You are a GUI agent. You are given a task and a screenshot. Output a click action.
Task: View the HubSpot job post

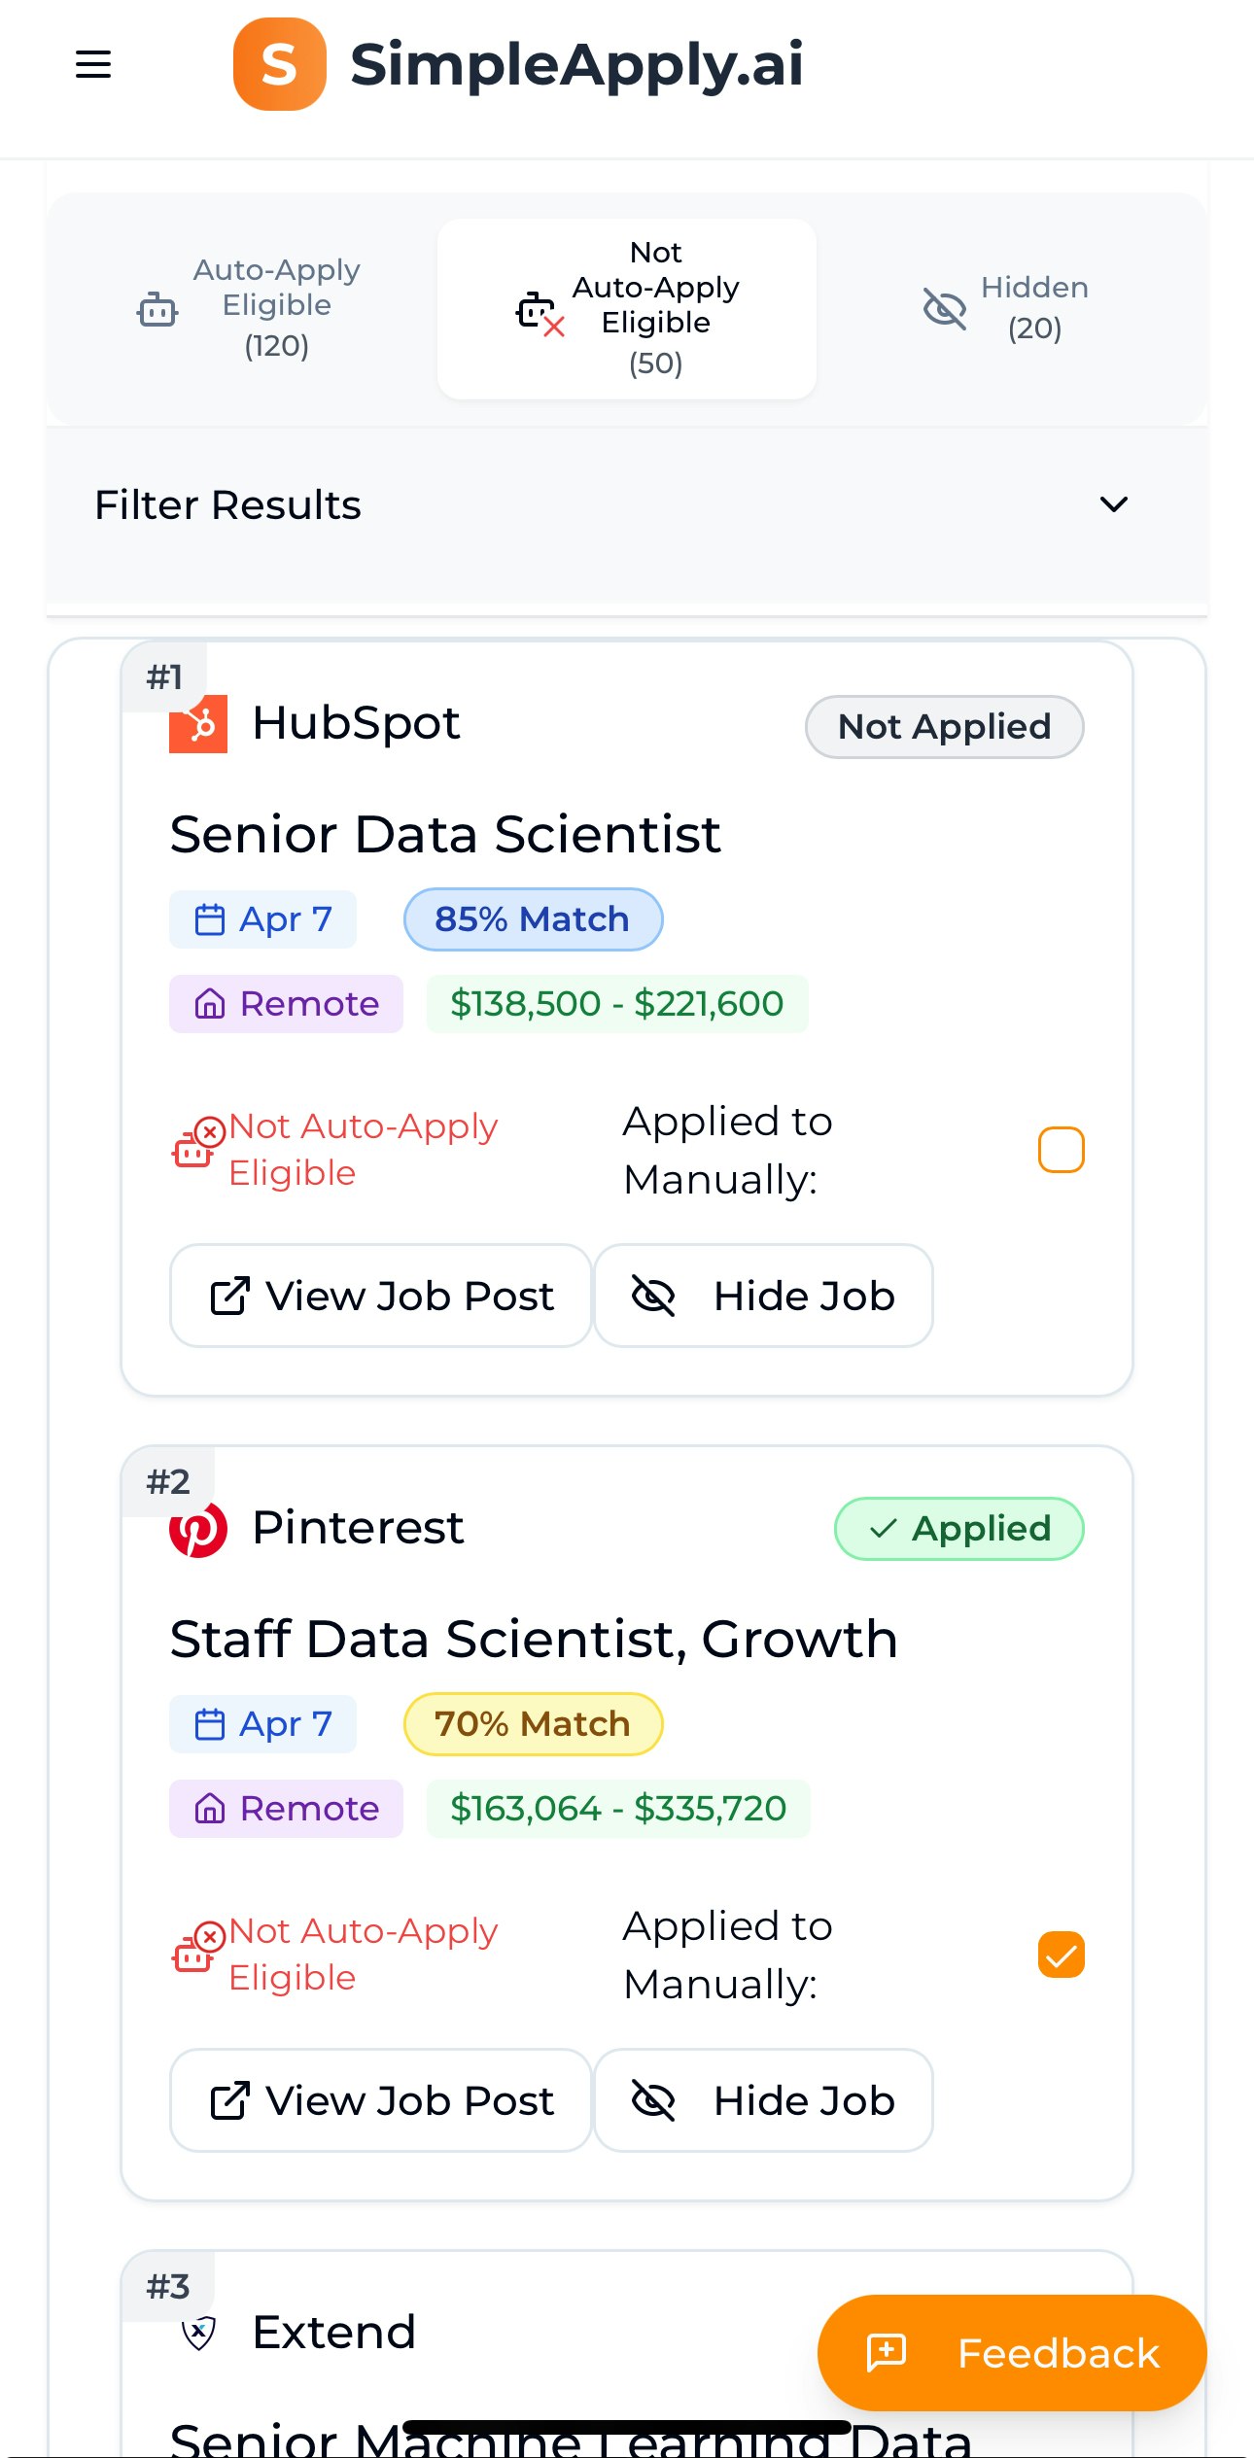pyautogui.click(x=381, y=1296)
